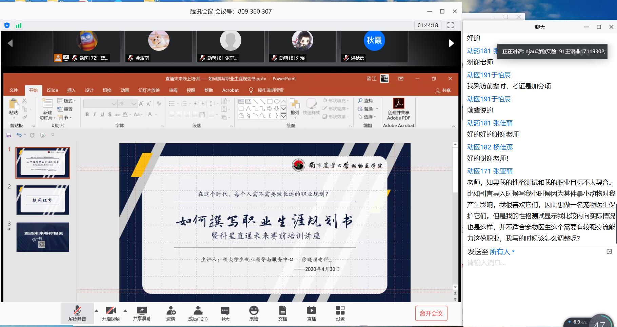Switch to the iSlide ribbon tab
This screenshot has width=617, height=327.
(x=52, y=90)
